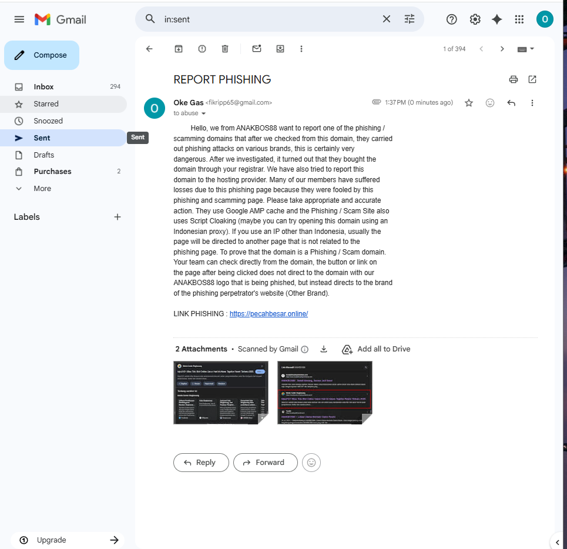
Task: Click the Reply button below message
Action: pyautogui.click(x=201, y=463)
